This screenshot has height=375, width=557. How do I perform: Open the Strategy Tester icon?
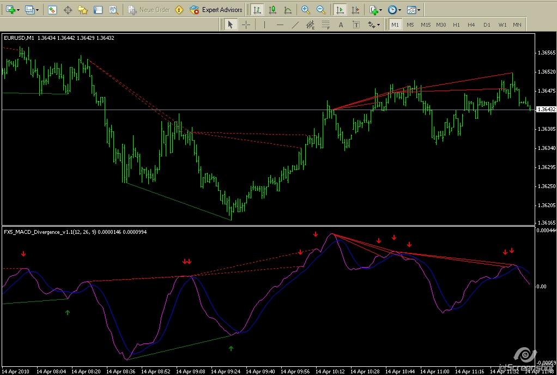(x=114, y=10)
